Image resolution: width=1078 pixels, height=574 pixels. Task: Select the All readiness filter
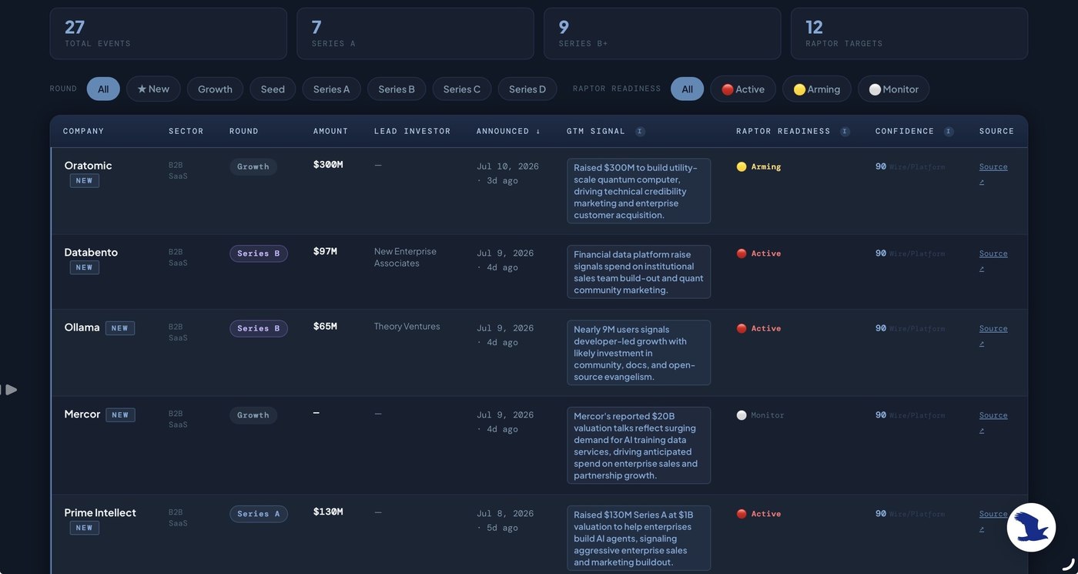coord(687,89)
